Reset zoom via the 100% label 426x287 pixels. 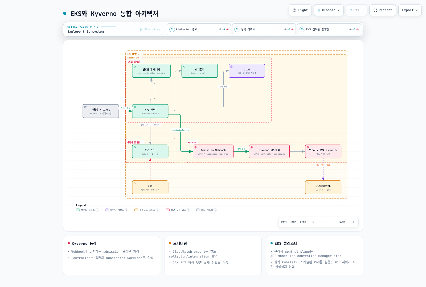point(342,222)
